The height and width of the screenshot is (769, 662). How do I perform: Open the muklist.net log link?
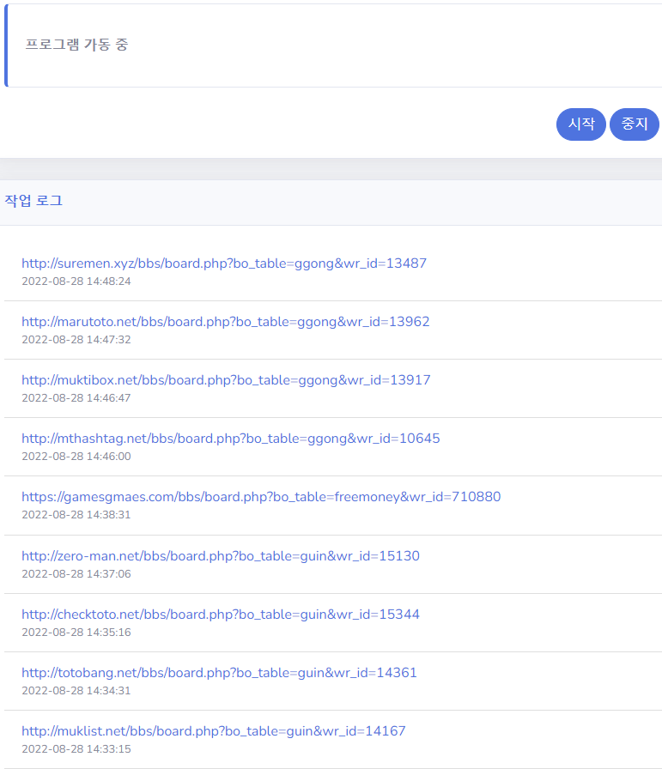214,731
